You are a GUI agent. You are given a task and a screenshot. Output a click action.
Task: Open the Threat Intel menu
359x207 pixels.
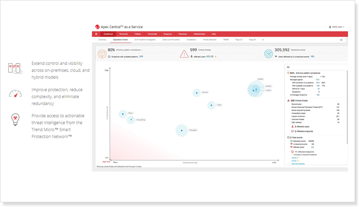tap(152, 34)
